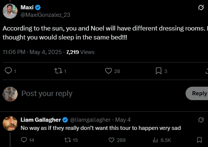Like Maxi's post with heart icon
This screenshot has height=147, width=208.
click(108, 71)
